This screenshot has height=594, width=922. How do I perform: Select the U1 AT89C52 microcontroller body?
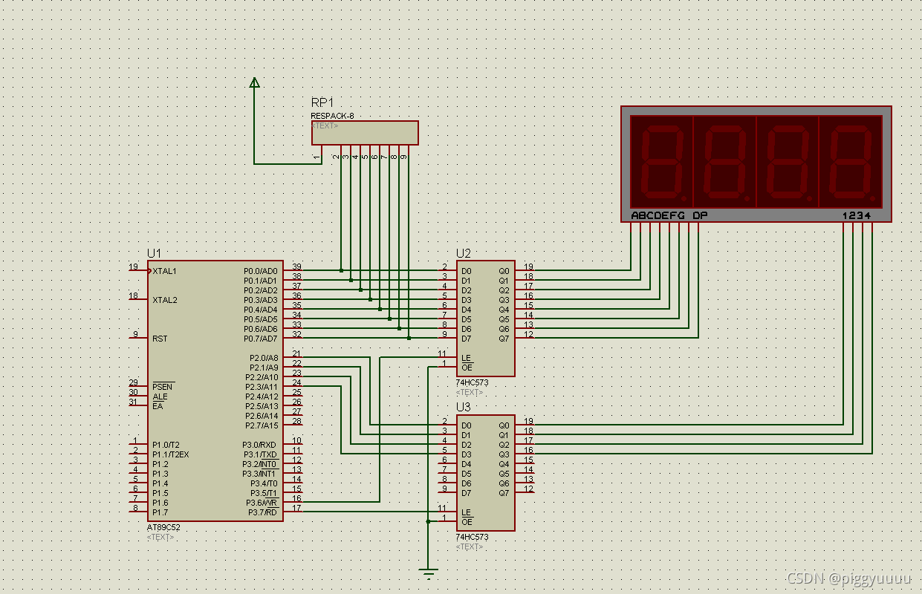coord(215,391)
